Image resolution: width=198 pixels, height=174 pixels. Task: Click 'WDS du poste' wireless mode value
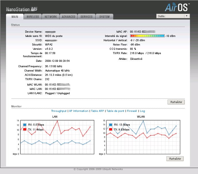(54, 36)
